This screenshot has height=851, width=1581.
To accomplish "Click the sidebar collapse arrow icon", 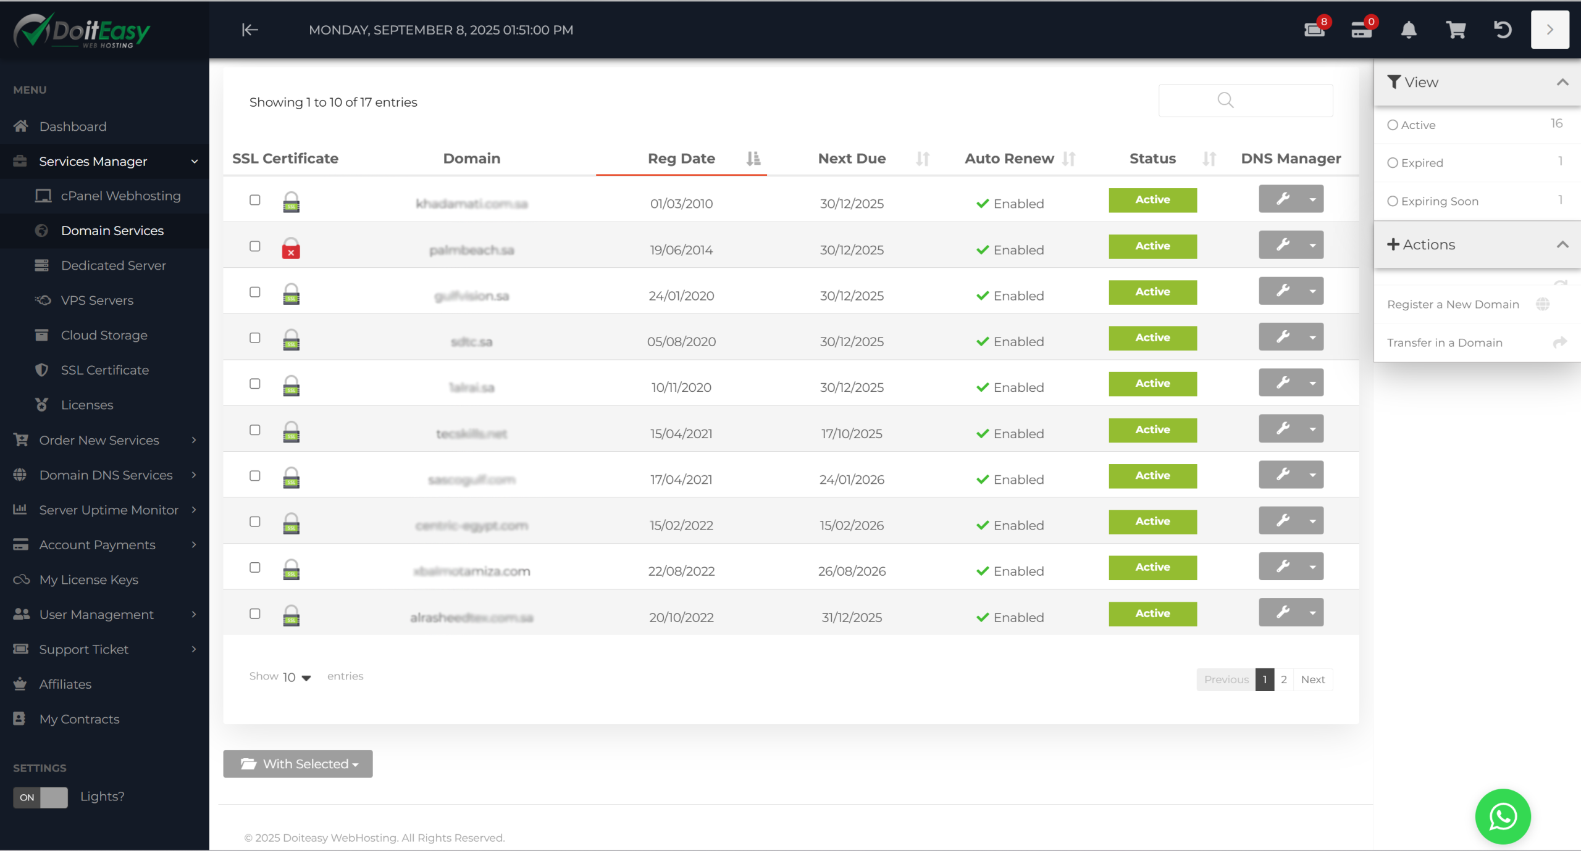I will click(x=250, y=30).
